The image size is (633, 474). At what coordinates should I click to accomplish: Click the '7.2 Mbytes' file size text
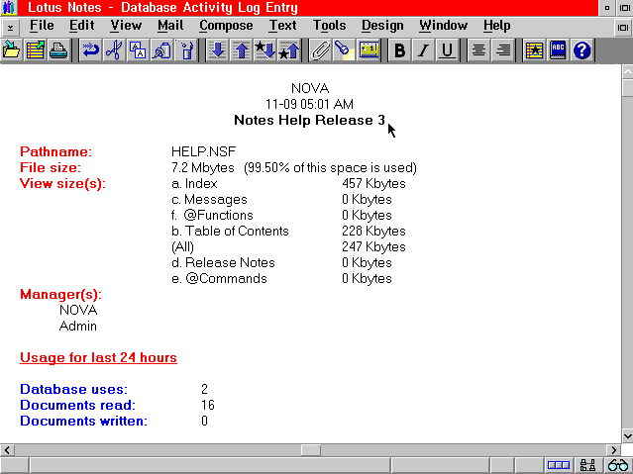(x=203, y=168)
